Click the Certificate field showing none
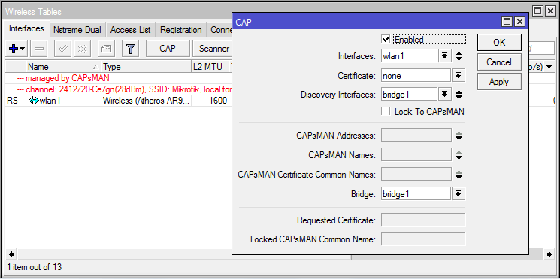The height and width of the screenshot is (279, 560). 416,76
